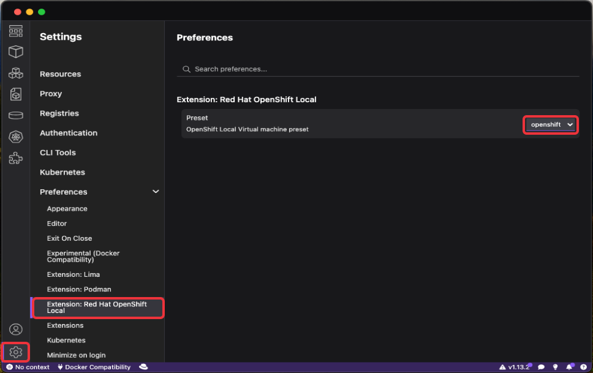Click the warning triangle next to version

point(502,367)
